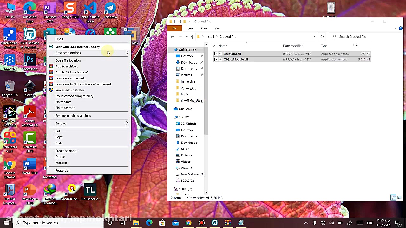Choose Run as administrator from context menu

[69, 90]
